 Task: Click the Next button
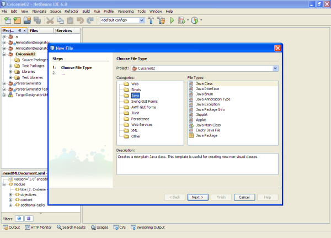(198, 197)
